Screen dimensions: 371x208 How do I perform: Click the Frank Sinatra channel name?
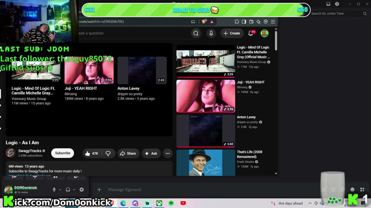pos(245,162)
